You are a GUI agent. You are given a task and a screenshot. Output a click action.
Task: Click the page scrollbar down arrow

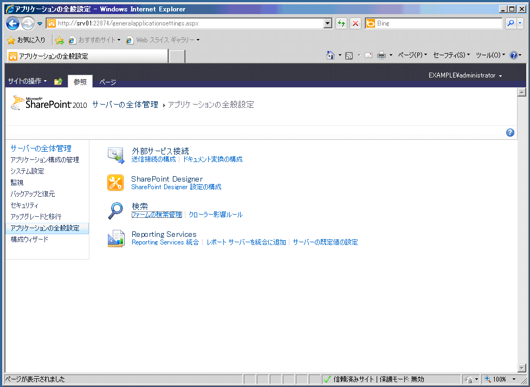[x=521, y=367]
